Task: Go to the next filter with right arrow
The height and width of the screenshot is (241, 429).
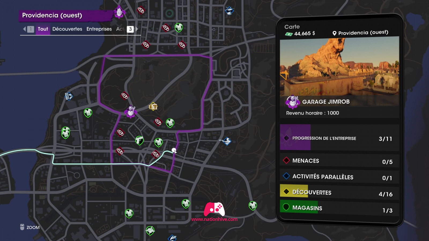Action: (137, 29)
